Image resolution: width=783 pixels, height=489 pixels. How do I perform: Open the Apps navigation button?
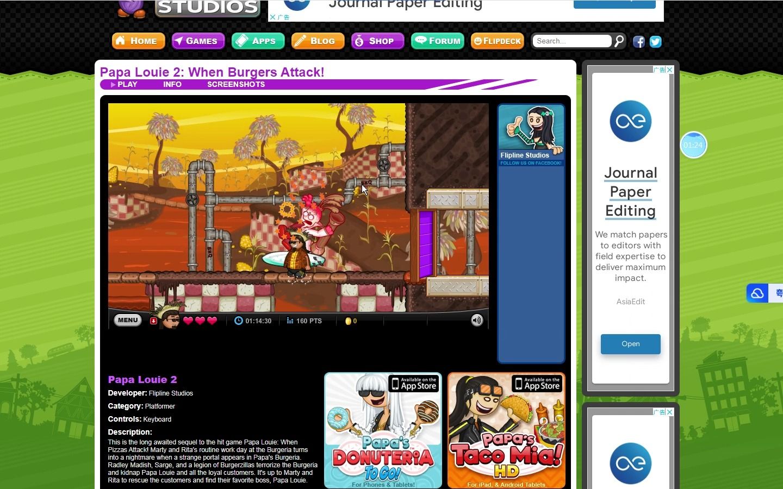coord(258,41)
